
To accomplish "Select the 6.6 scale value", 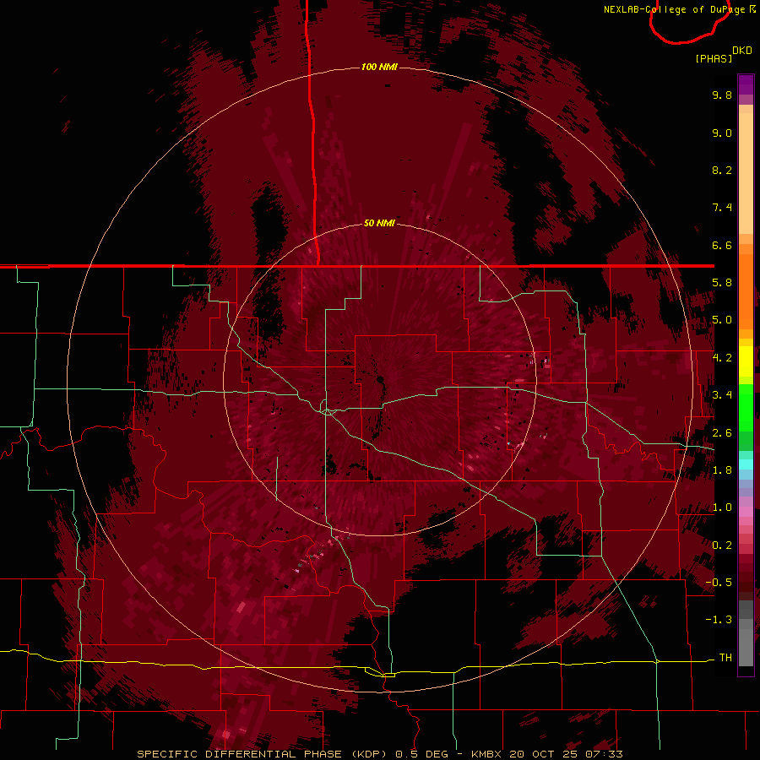I will (x=722, y=245).
